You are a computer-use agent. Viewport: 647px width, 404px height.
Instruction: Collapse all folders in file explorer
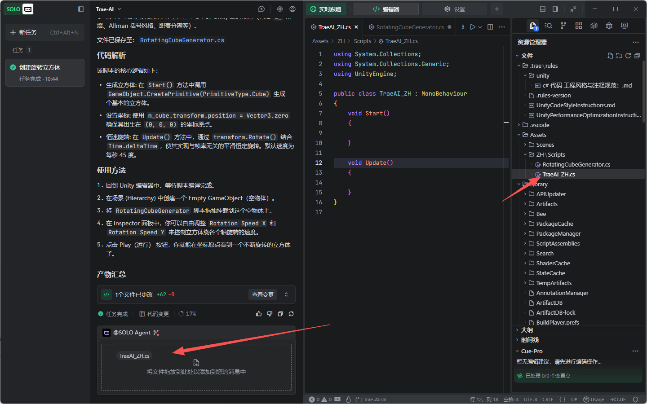point(637,56)
